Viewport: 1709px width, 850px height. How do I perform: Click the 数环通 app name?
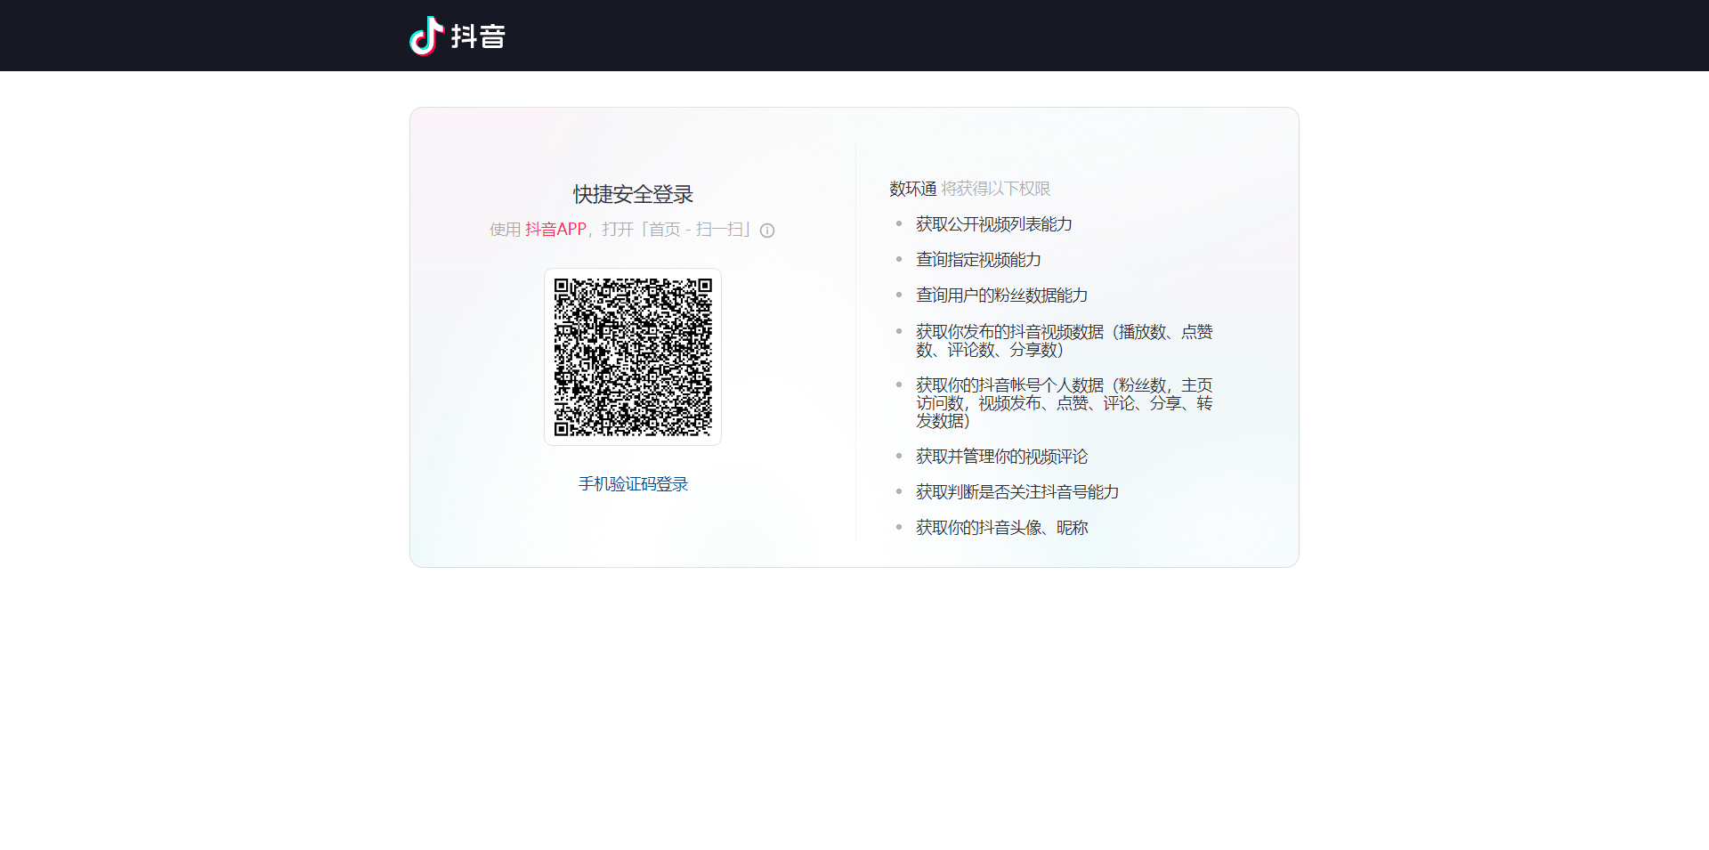pyautogui.click(x=912, y=189)
